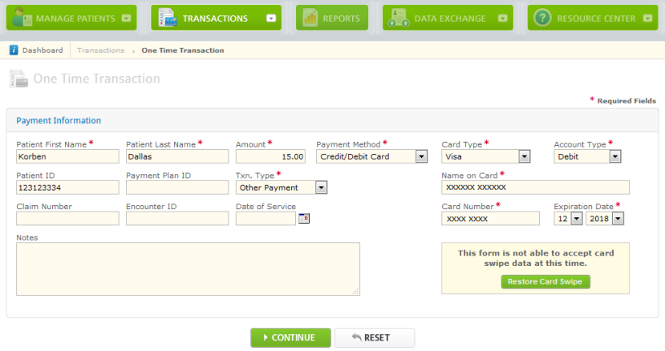Screen dimensions: 665x351
Task: Click the Restore Card Swipe button
Action: (x=545, y=281)
